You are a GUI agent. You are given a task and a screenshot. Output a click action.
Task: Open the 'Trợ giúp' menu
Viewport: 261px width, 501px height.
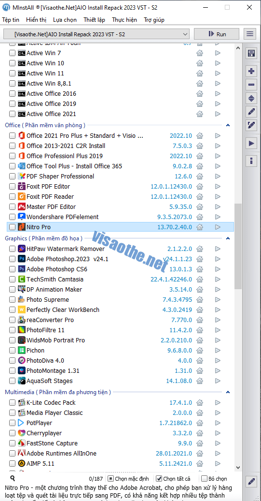pyautogui.click(x=154, y=20)
